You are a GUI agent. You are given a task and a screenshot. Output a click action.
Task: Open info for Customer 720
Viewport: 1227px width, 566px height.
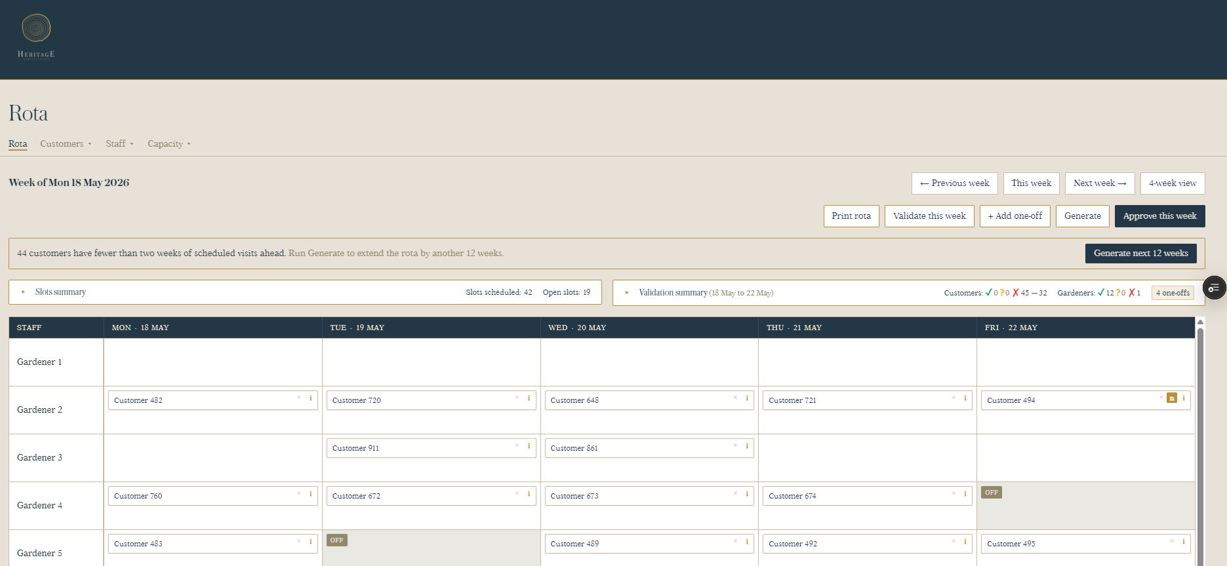pyautogui.click(x=529, y=398)
